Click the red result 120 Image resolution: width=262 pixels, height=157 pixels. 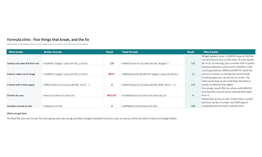pos(112,63)
